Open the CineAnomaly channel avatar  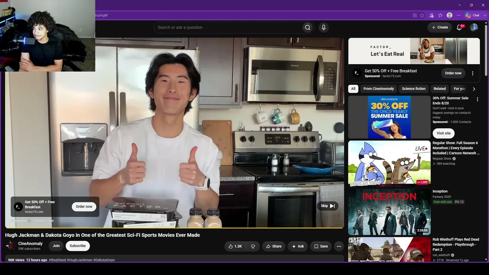pyautogui.click(x=10, y=246)
